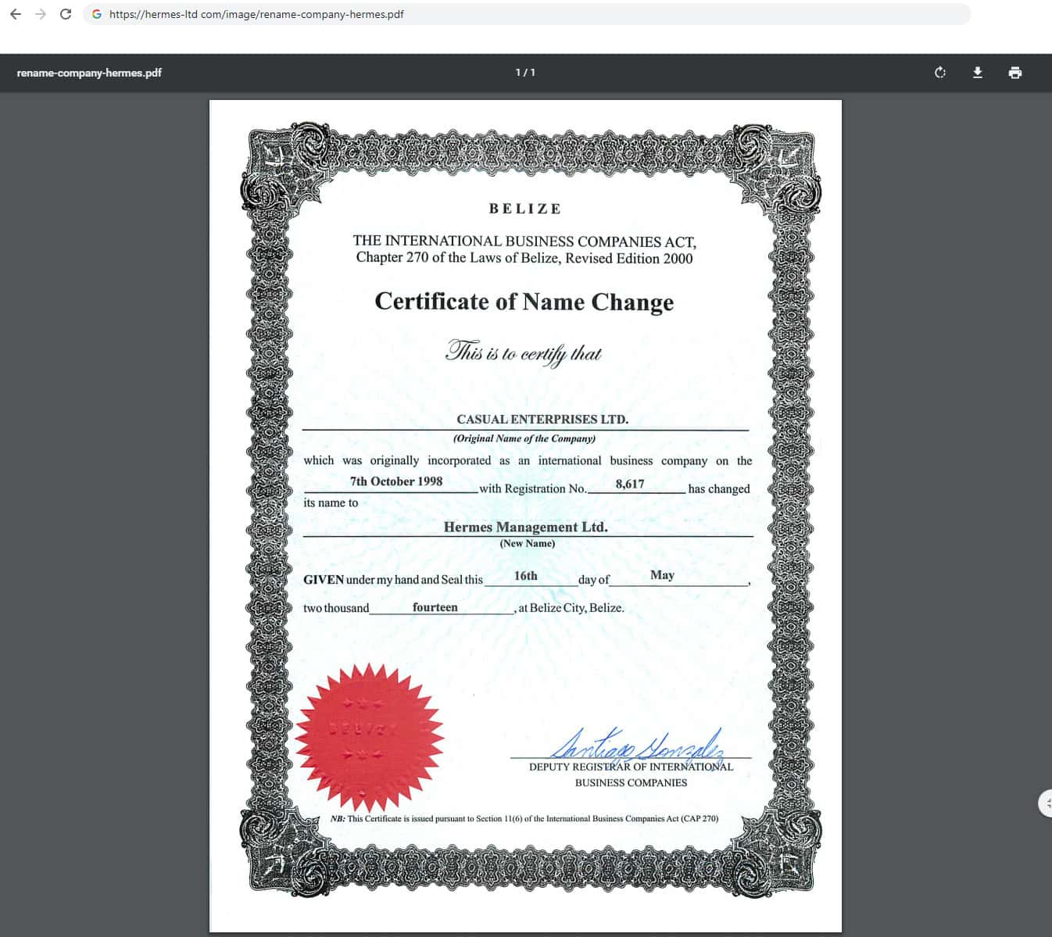Click the NB footnote about Section 11(6)
This screenshot has width=1052, height=937.
tap(524, 819)
